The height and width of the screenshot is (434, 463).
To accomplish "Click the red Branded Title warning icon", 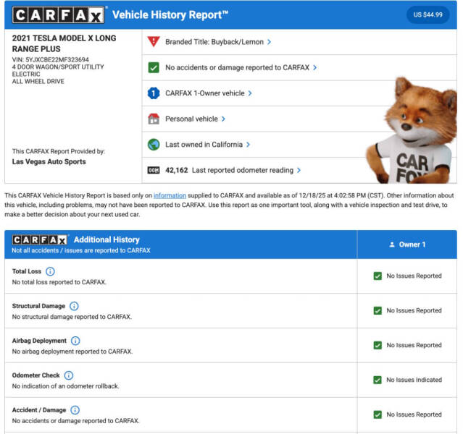I will tap(153, 42).
